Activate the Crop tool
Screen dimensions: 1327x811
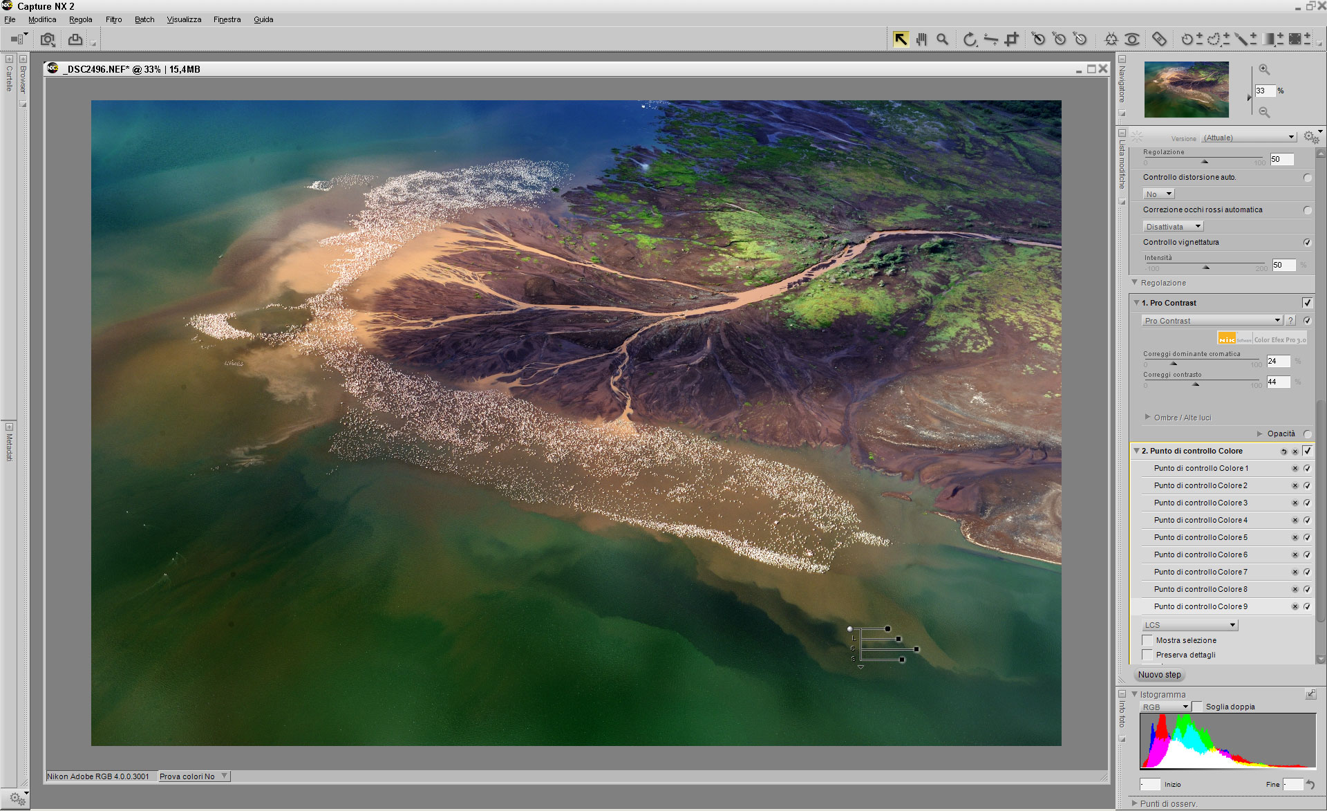coord(1012,39)
